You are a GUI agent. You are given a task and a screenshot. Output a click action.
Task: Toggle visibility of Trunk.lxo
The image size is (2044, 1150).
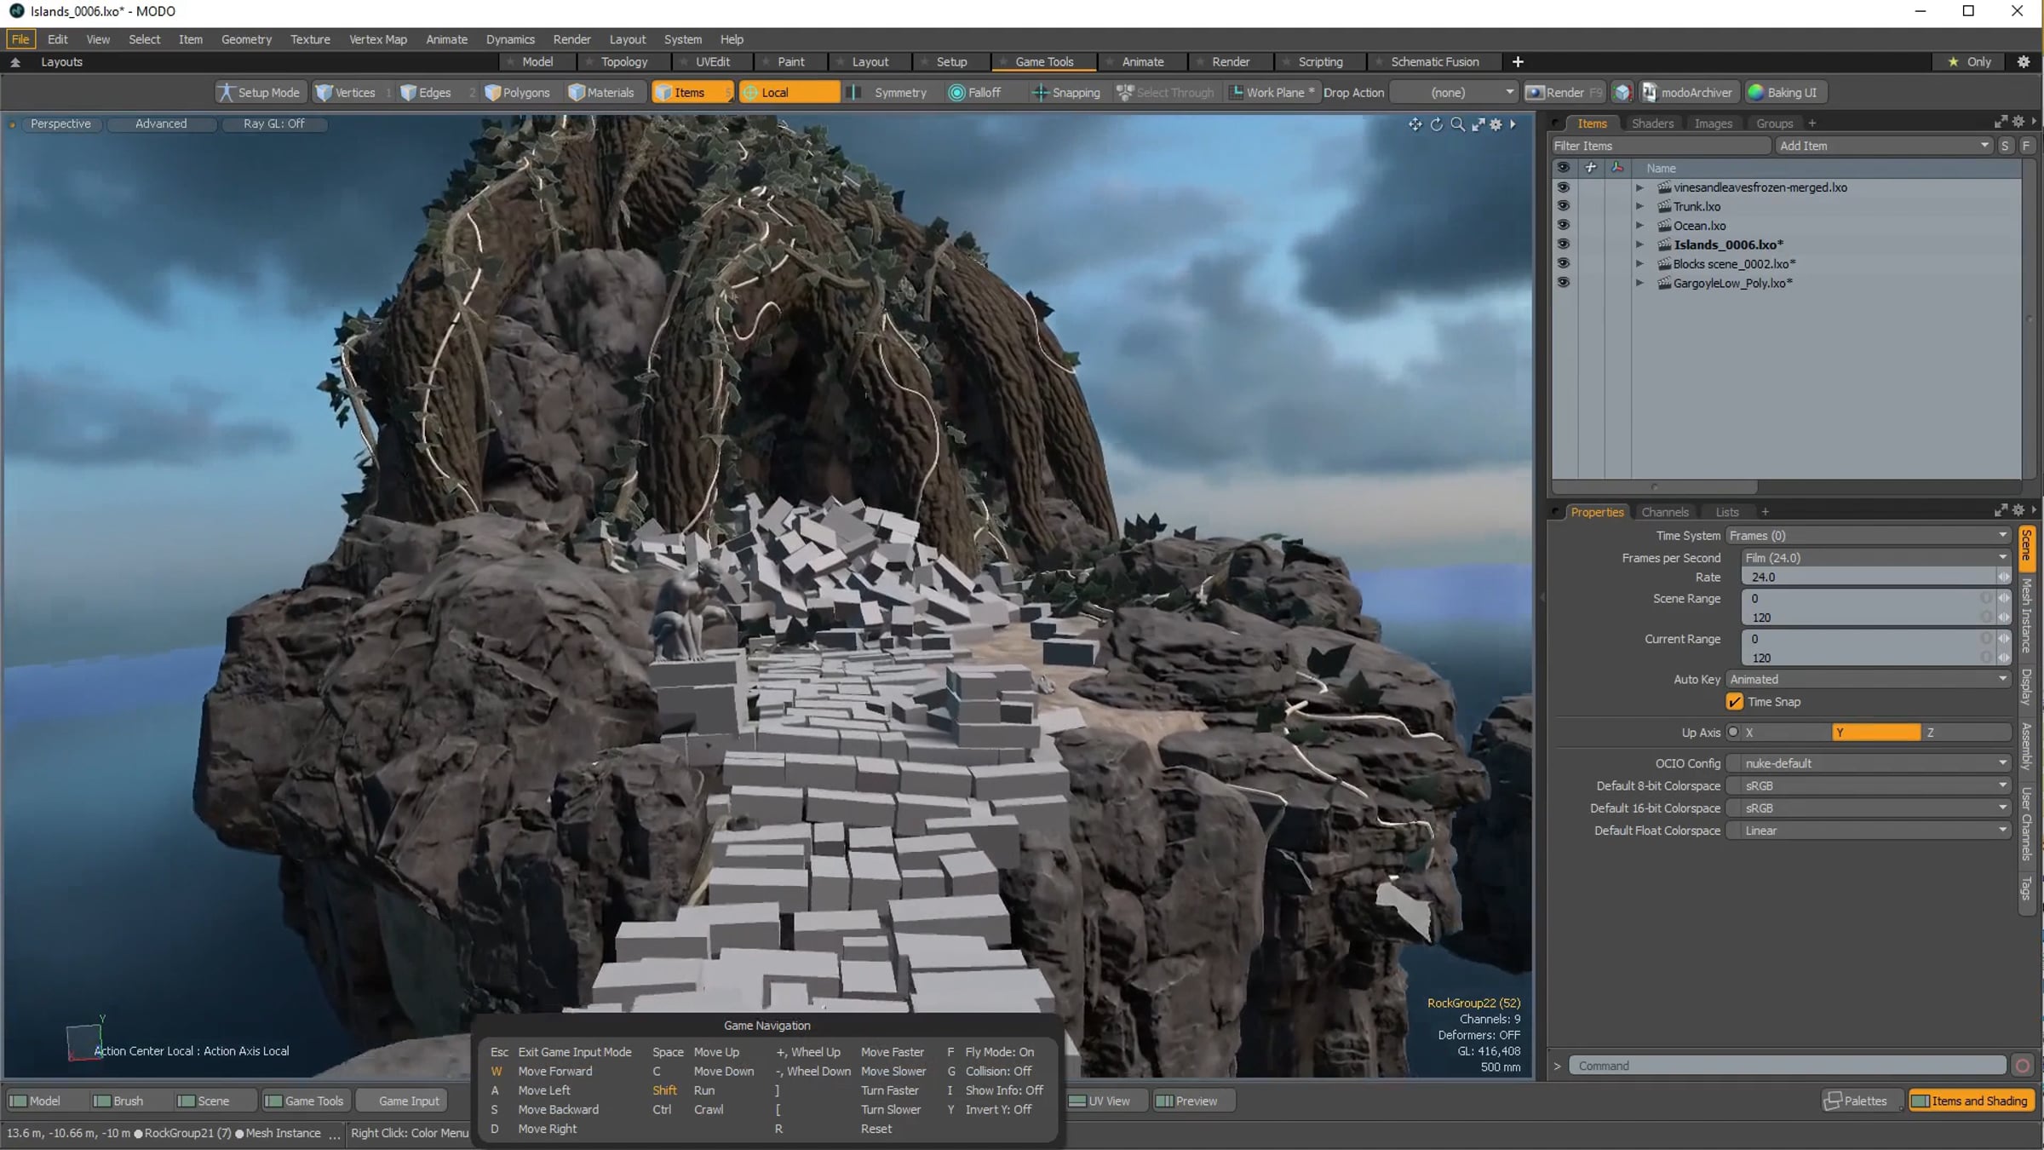(1563, 206)
